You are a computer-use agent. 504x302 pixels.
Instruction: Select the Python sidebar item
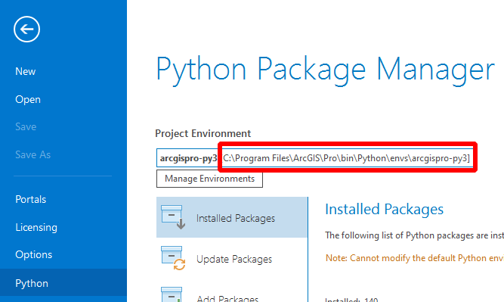click(63, 282)
